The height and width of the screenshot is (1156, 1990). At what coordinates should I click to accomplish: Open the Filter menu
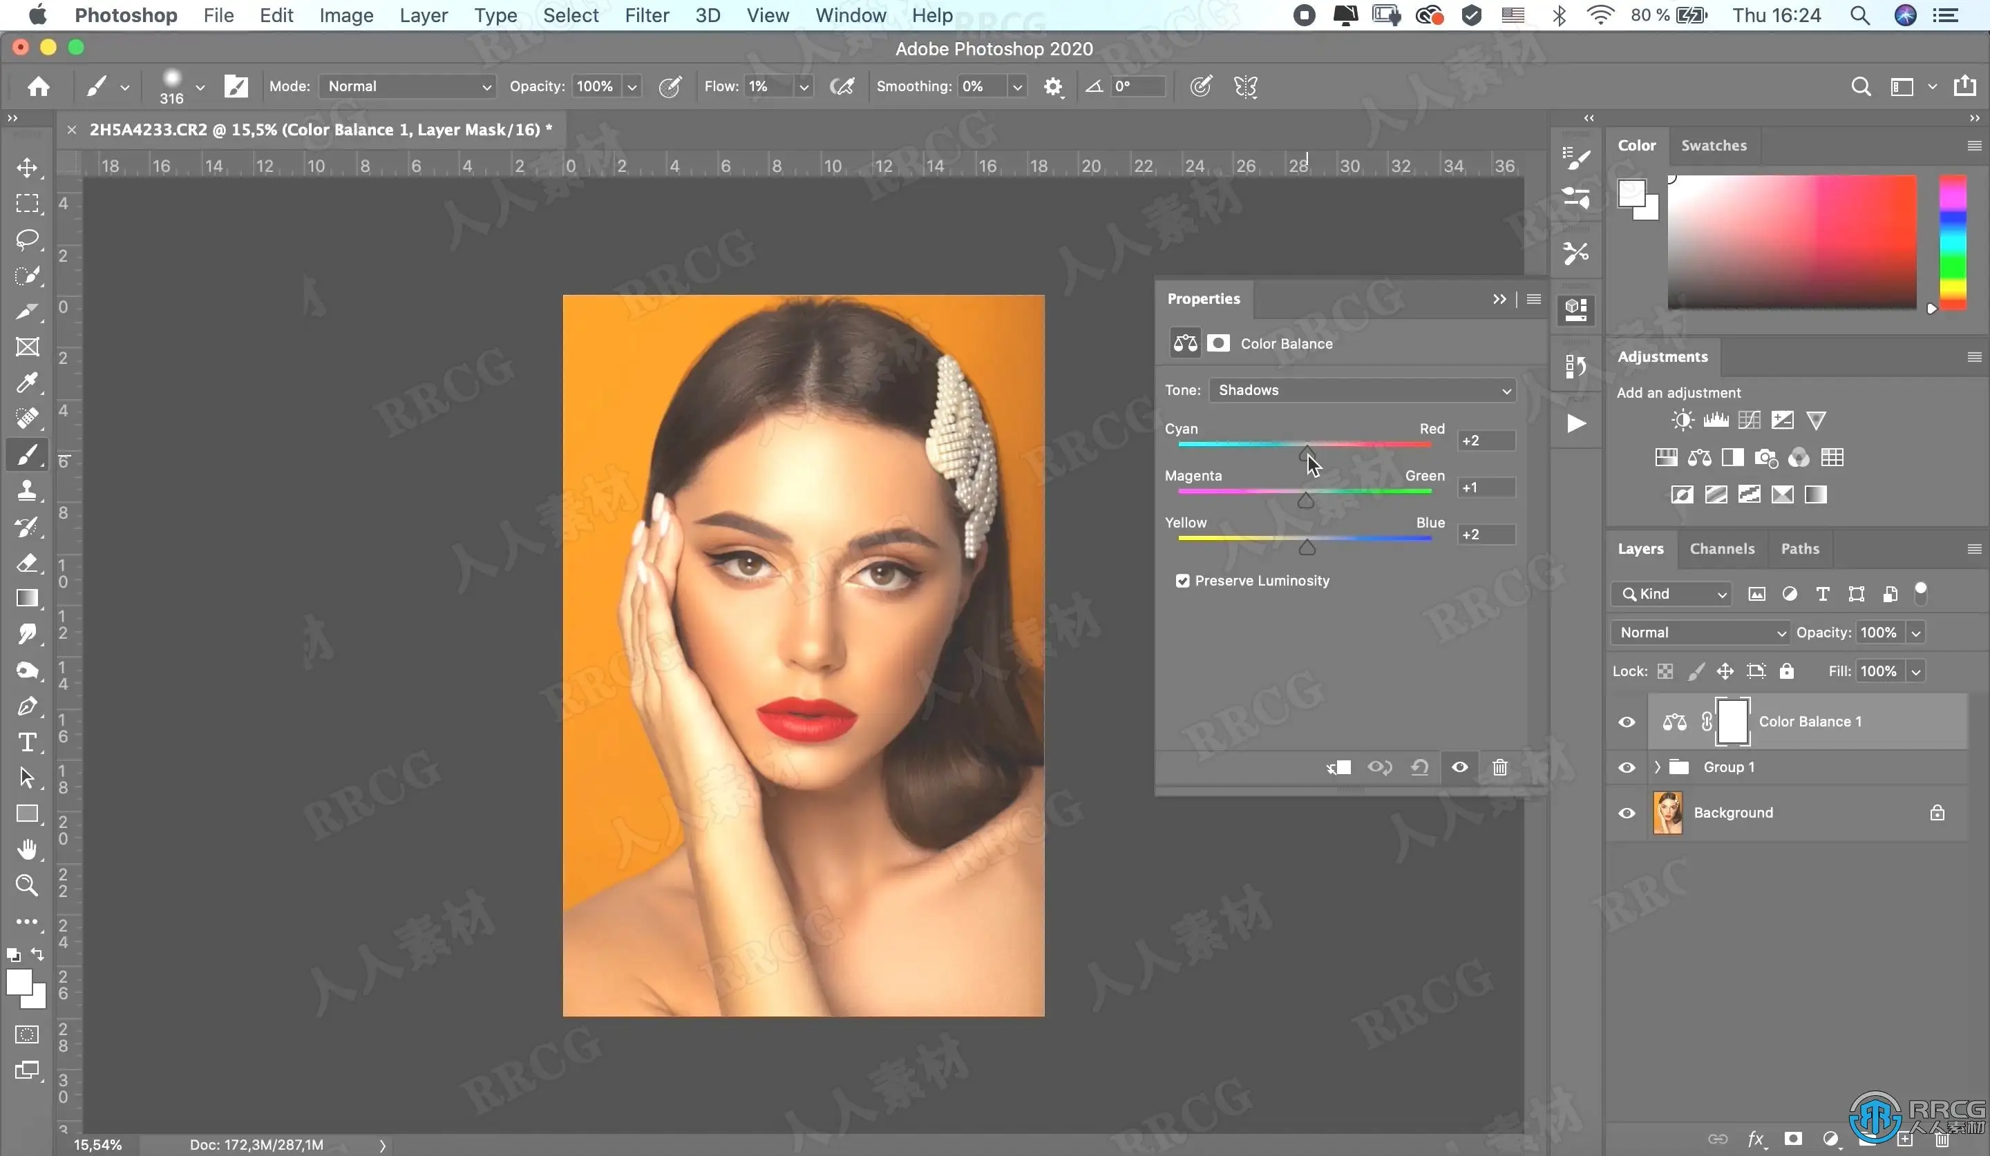[x=646, y=15]
